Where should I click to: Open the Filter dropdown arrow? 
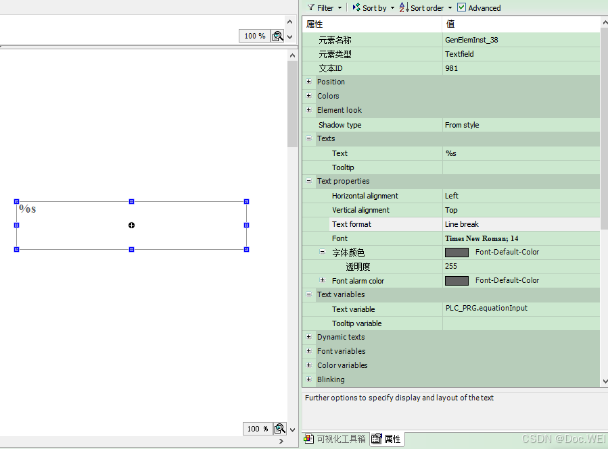pyautogui.click(x=340, y=7)
